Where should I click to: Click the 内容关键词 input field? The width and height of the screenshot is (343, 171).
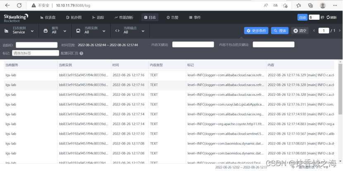[193, 44]
